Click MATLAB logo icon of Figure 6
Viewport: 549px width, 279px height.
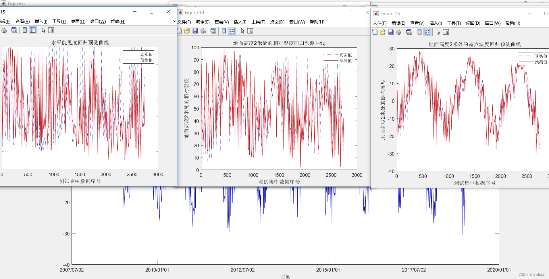3,3
